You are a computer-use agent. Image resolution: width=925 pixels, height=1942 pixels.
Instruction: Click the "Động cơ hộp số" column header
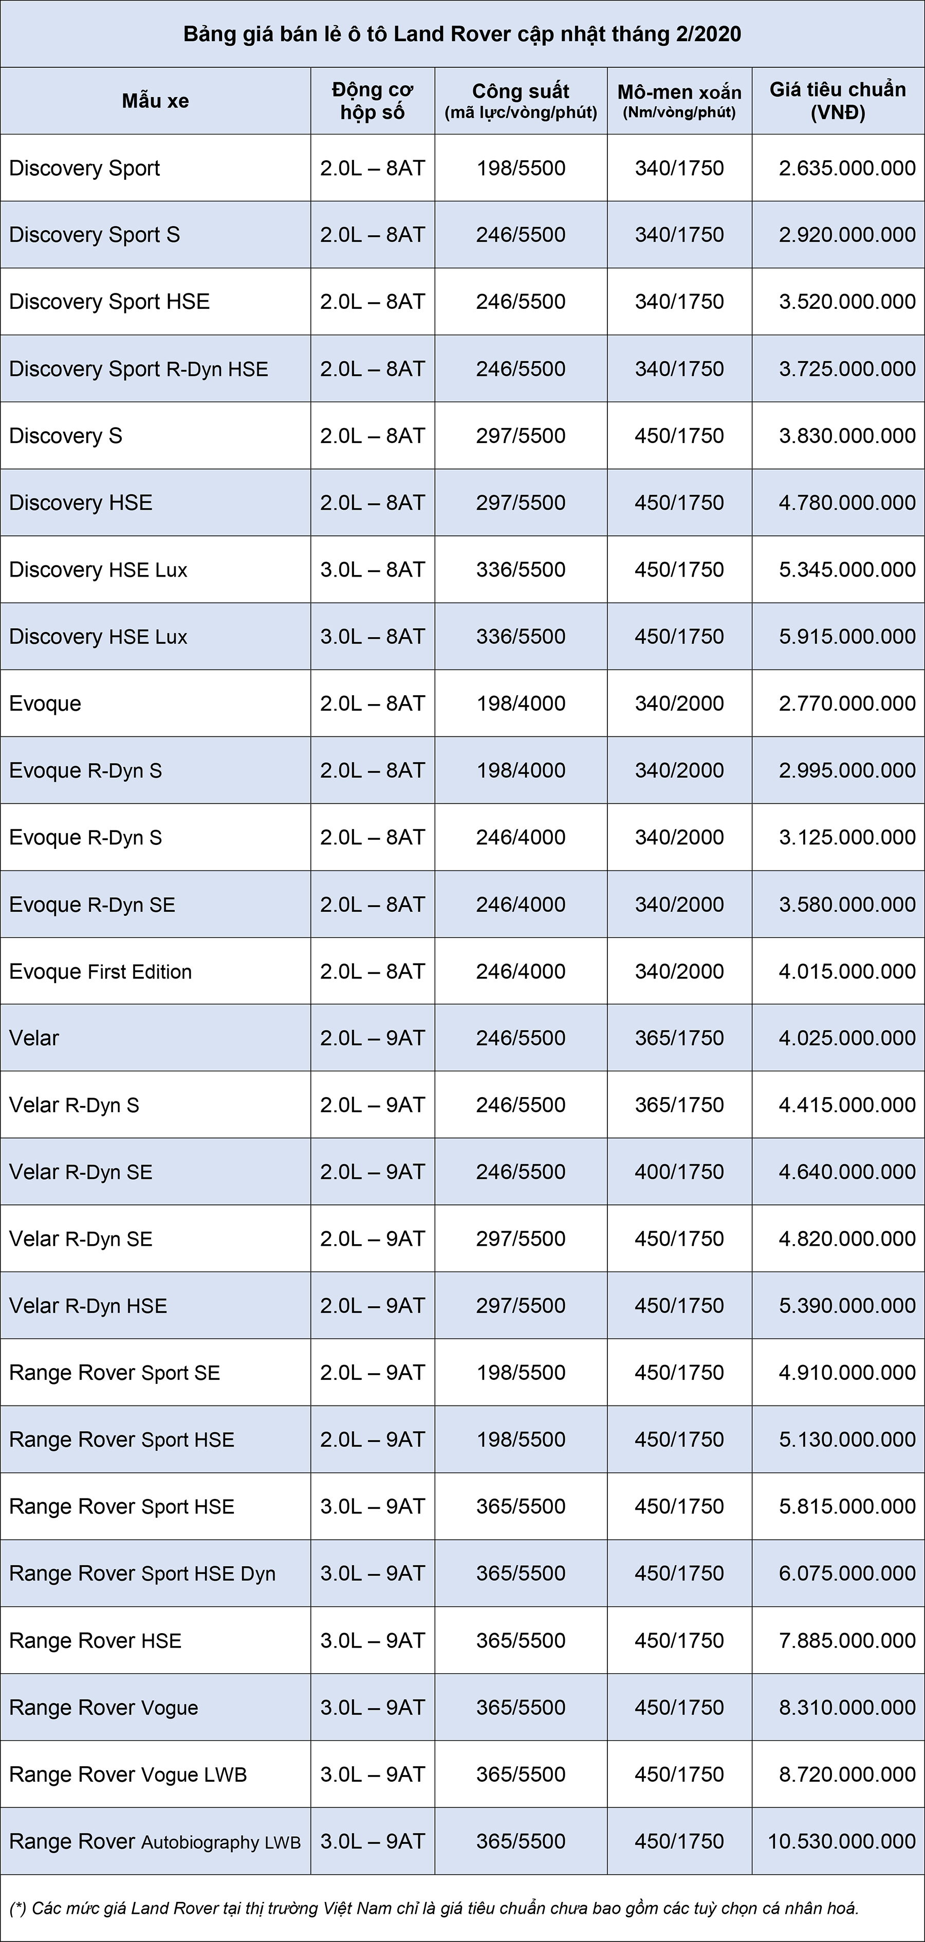(x=373, y=101)
